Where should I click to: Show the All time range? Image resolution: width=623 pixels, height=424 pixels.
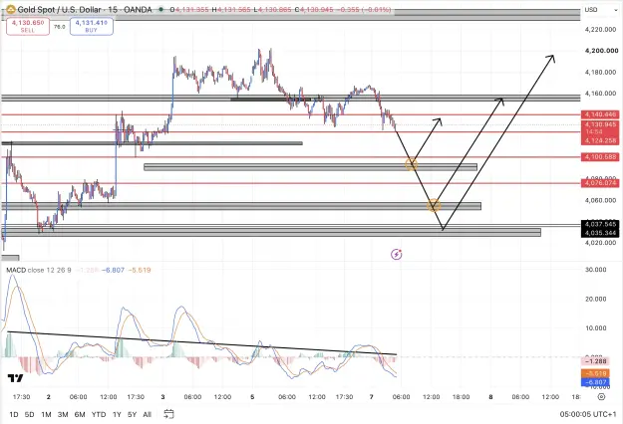(x=147, y=414)
